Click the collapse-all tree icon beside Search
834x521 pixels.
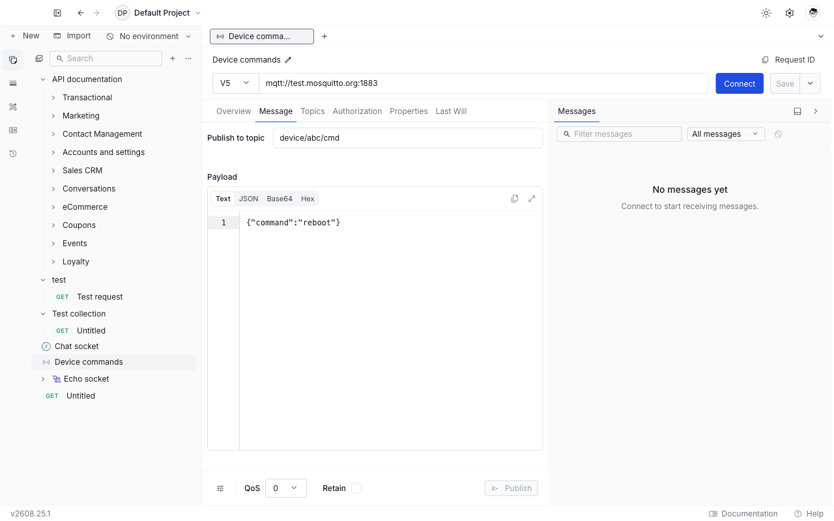click(x=39, y=59)
